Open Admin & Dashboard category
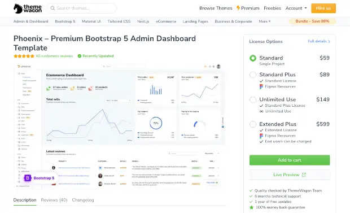Screen dimensions: 350x213 pos(31,21)
